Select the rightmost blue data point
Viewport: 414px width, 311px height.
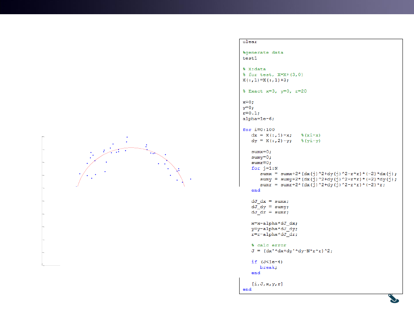click(191, 179)
